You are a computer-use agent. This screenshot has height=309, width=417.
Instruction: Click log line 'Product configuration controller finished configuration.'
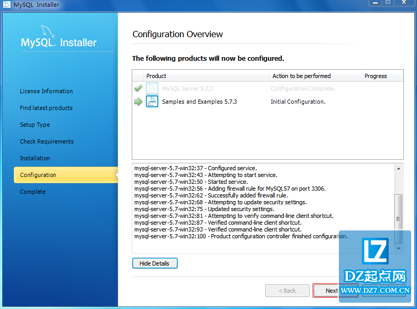(241, 236)
